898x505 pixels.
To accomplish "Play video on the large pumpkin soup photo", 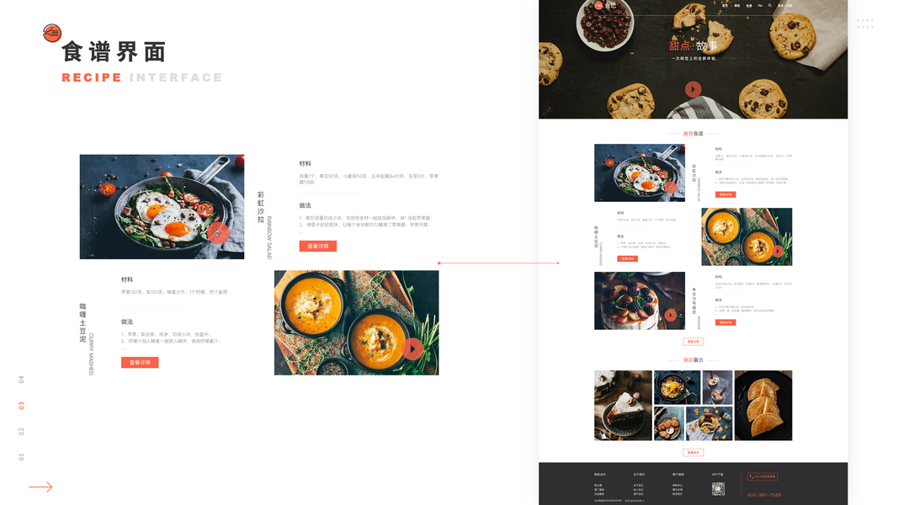I will pos(412,348).
